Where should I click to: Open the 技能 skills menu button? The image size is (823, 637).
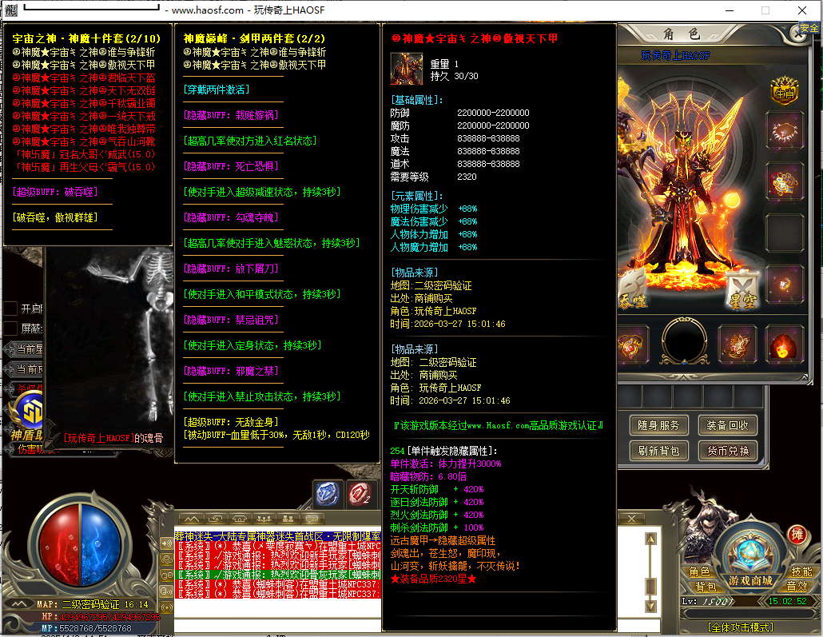(801, 572)
